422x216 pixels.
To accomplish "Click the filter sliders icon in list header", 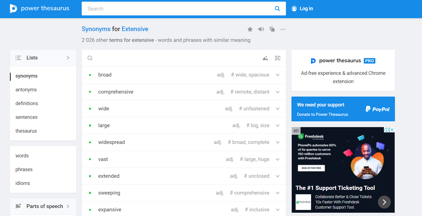I will [278, 58].
